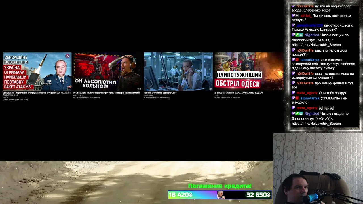
Task: Click meta_egoriy username in 'Они тебя сожрут' message
Action: [x=307, y=93]
